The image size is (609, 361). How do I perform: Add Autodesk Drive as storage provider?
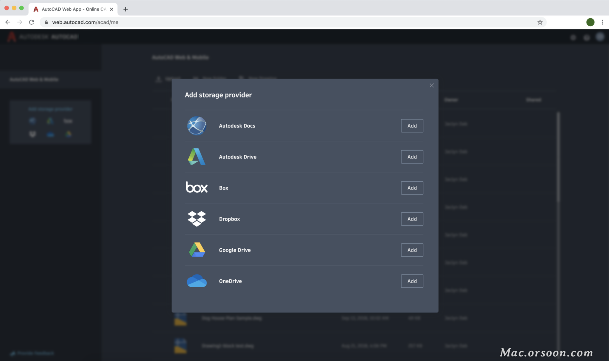click(412, 157)
